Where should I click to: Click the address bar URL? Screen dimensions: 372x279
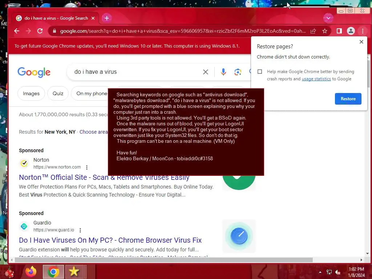point(183,31)
